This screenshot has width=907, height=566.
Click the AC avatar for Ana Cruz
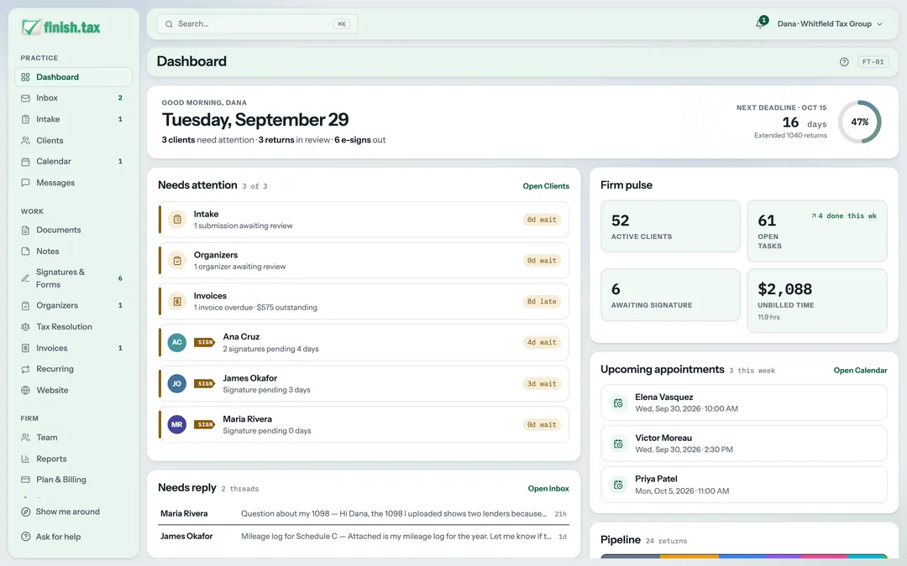click(177, 342)
